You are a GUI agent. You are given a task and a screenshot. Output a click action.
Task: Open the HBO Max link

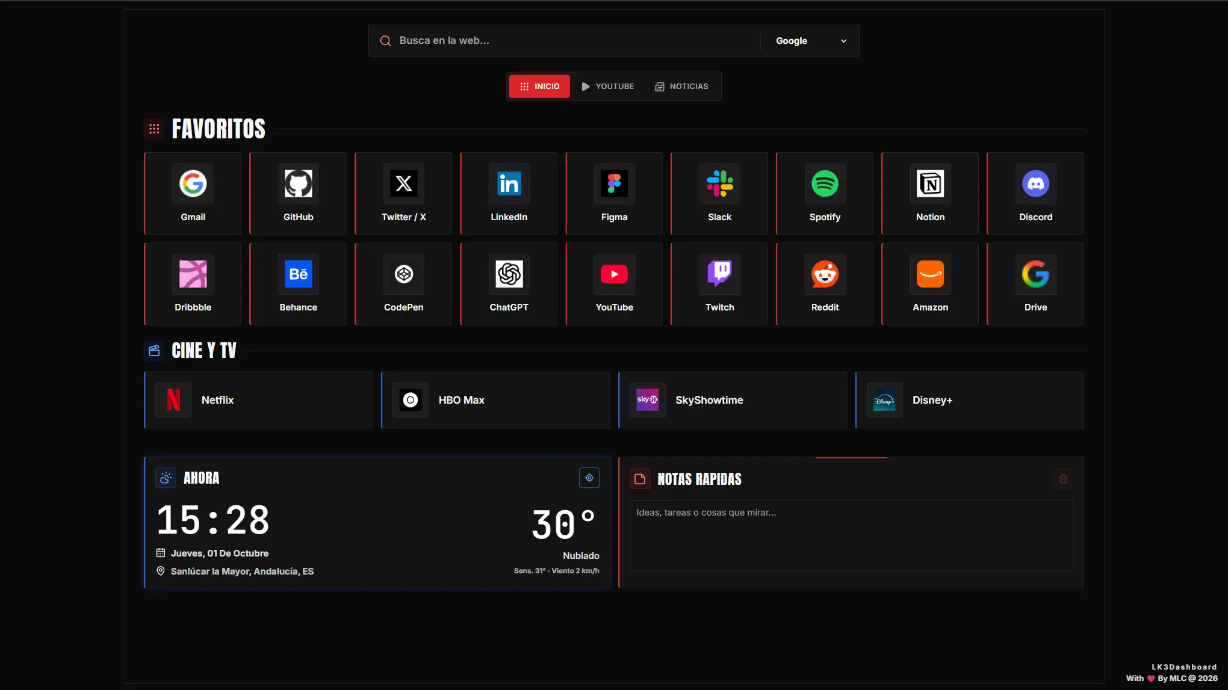click(495, 400)
